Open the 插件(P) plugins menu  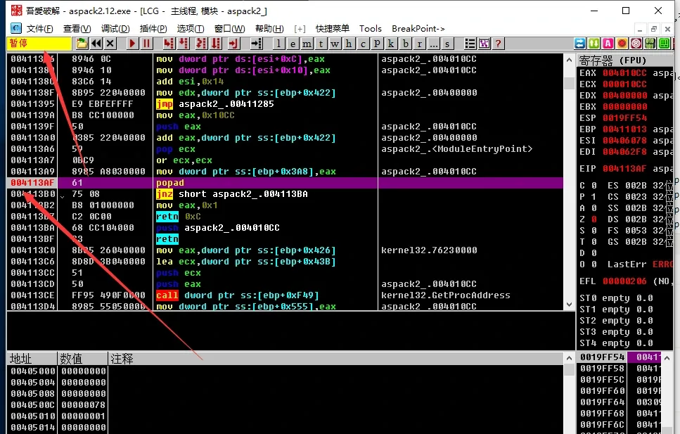click(153, 29)
